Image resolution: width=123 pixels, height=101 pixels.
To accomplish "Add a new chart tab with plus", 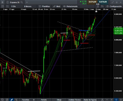I will (27, 2).
